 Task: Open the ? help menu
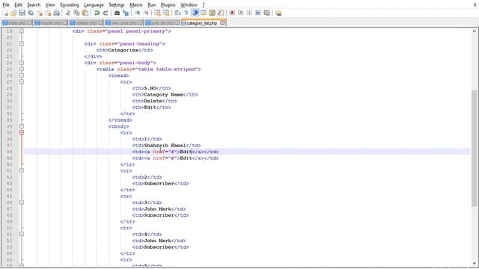[x=203, y=5]
